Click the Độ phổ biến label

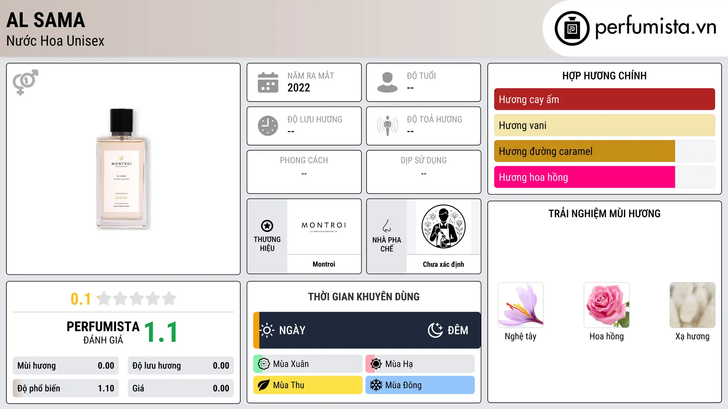39,388
